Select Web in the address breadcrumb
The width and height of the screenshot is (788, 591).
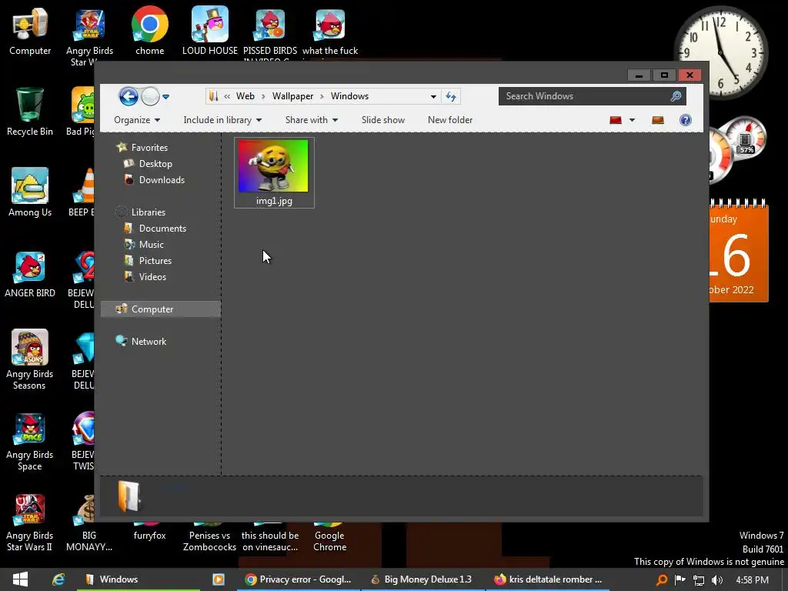click(245, 96)
